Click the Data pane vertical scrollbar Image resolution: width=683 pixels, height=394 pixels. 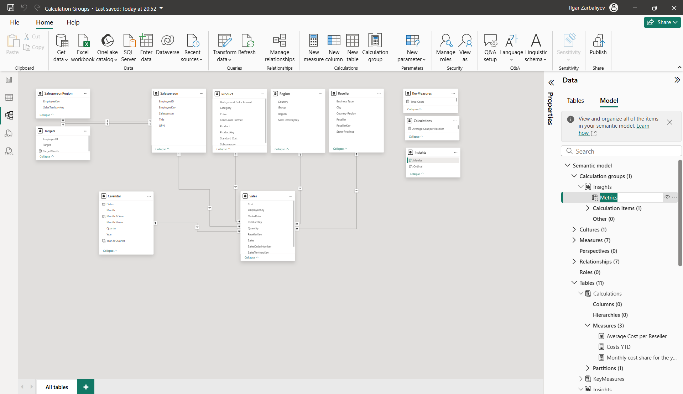pyautogui.click(x=680, y=213)
